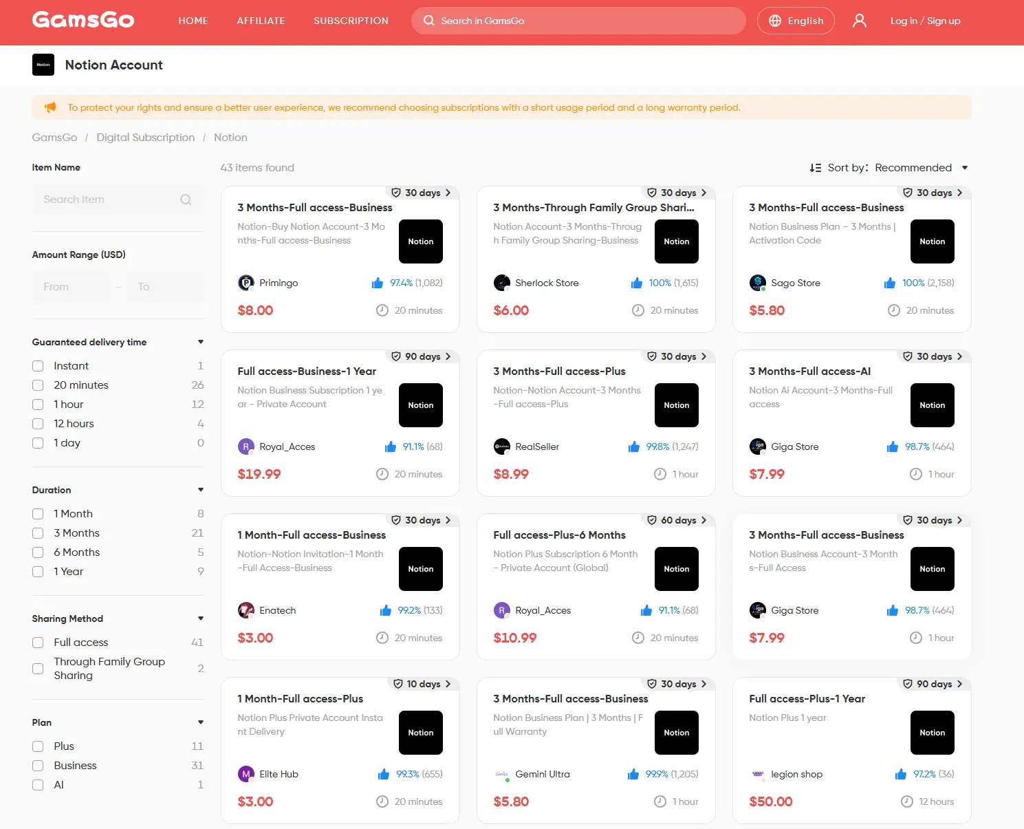
Task: Check the 1 Month duration filter
Action: pos(38,514)
